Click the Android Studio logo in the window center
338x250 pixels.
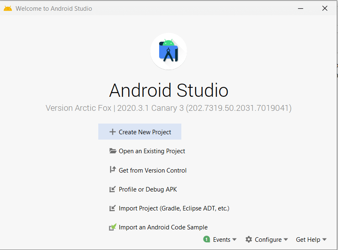(x=169, y=51)
